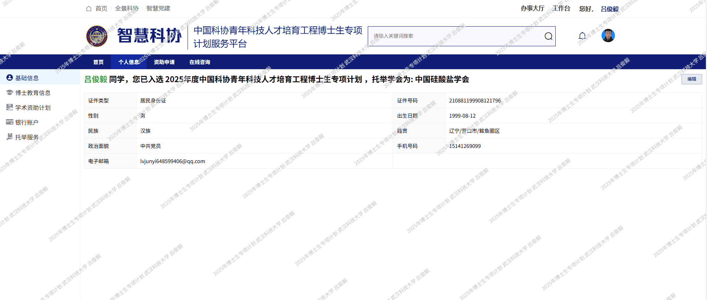Open 智慧党建 top link
707x300 pixels.
158,9
